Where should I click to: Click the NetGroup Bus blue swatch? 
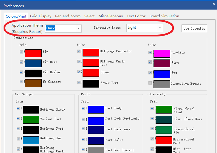pyautogui.click(x=31, y=140)
